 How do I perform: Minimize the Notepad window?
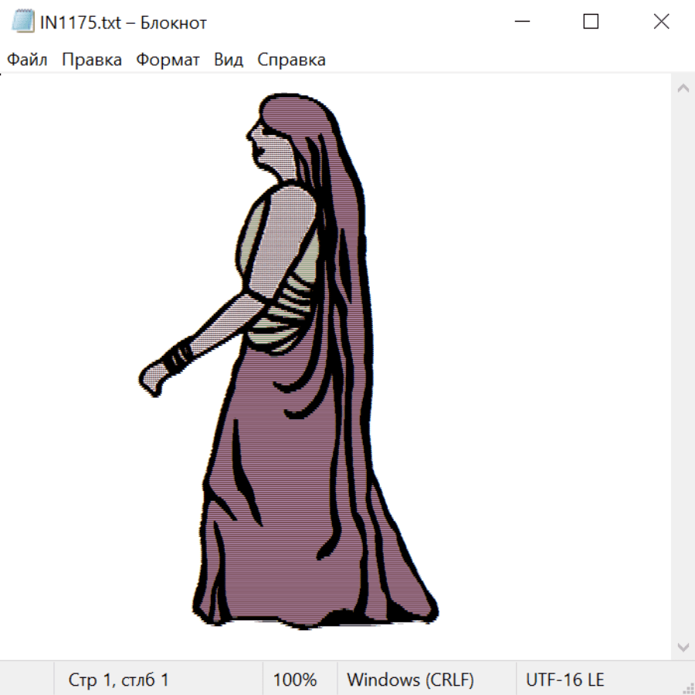(521, 22)
